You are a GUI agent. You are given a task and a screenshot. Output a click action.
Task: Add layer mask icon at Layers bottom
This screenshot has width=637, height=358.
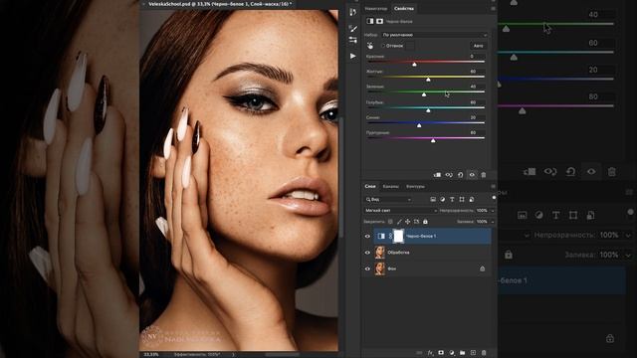441,353
